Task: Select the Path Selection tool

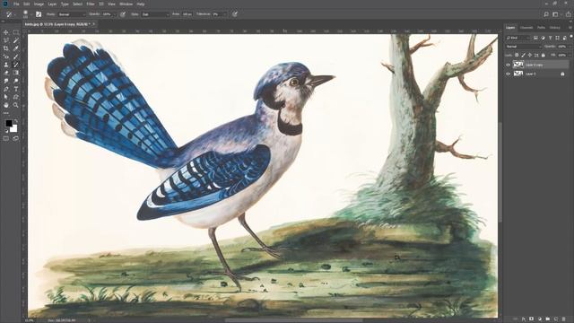Action: (x=6, y=97)
